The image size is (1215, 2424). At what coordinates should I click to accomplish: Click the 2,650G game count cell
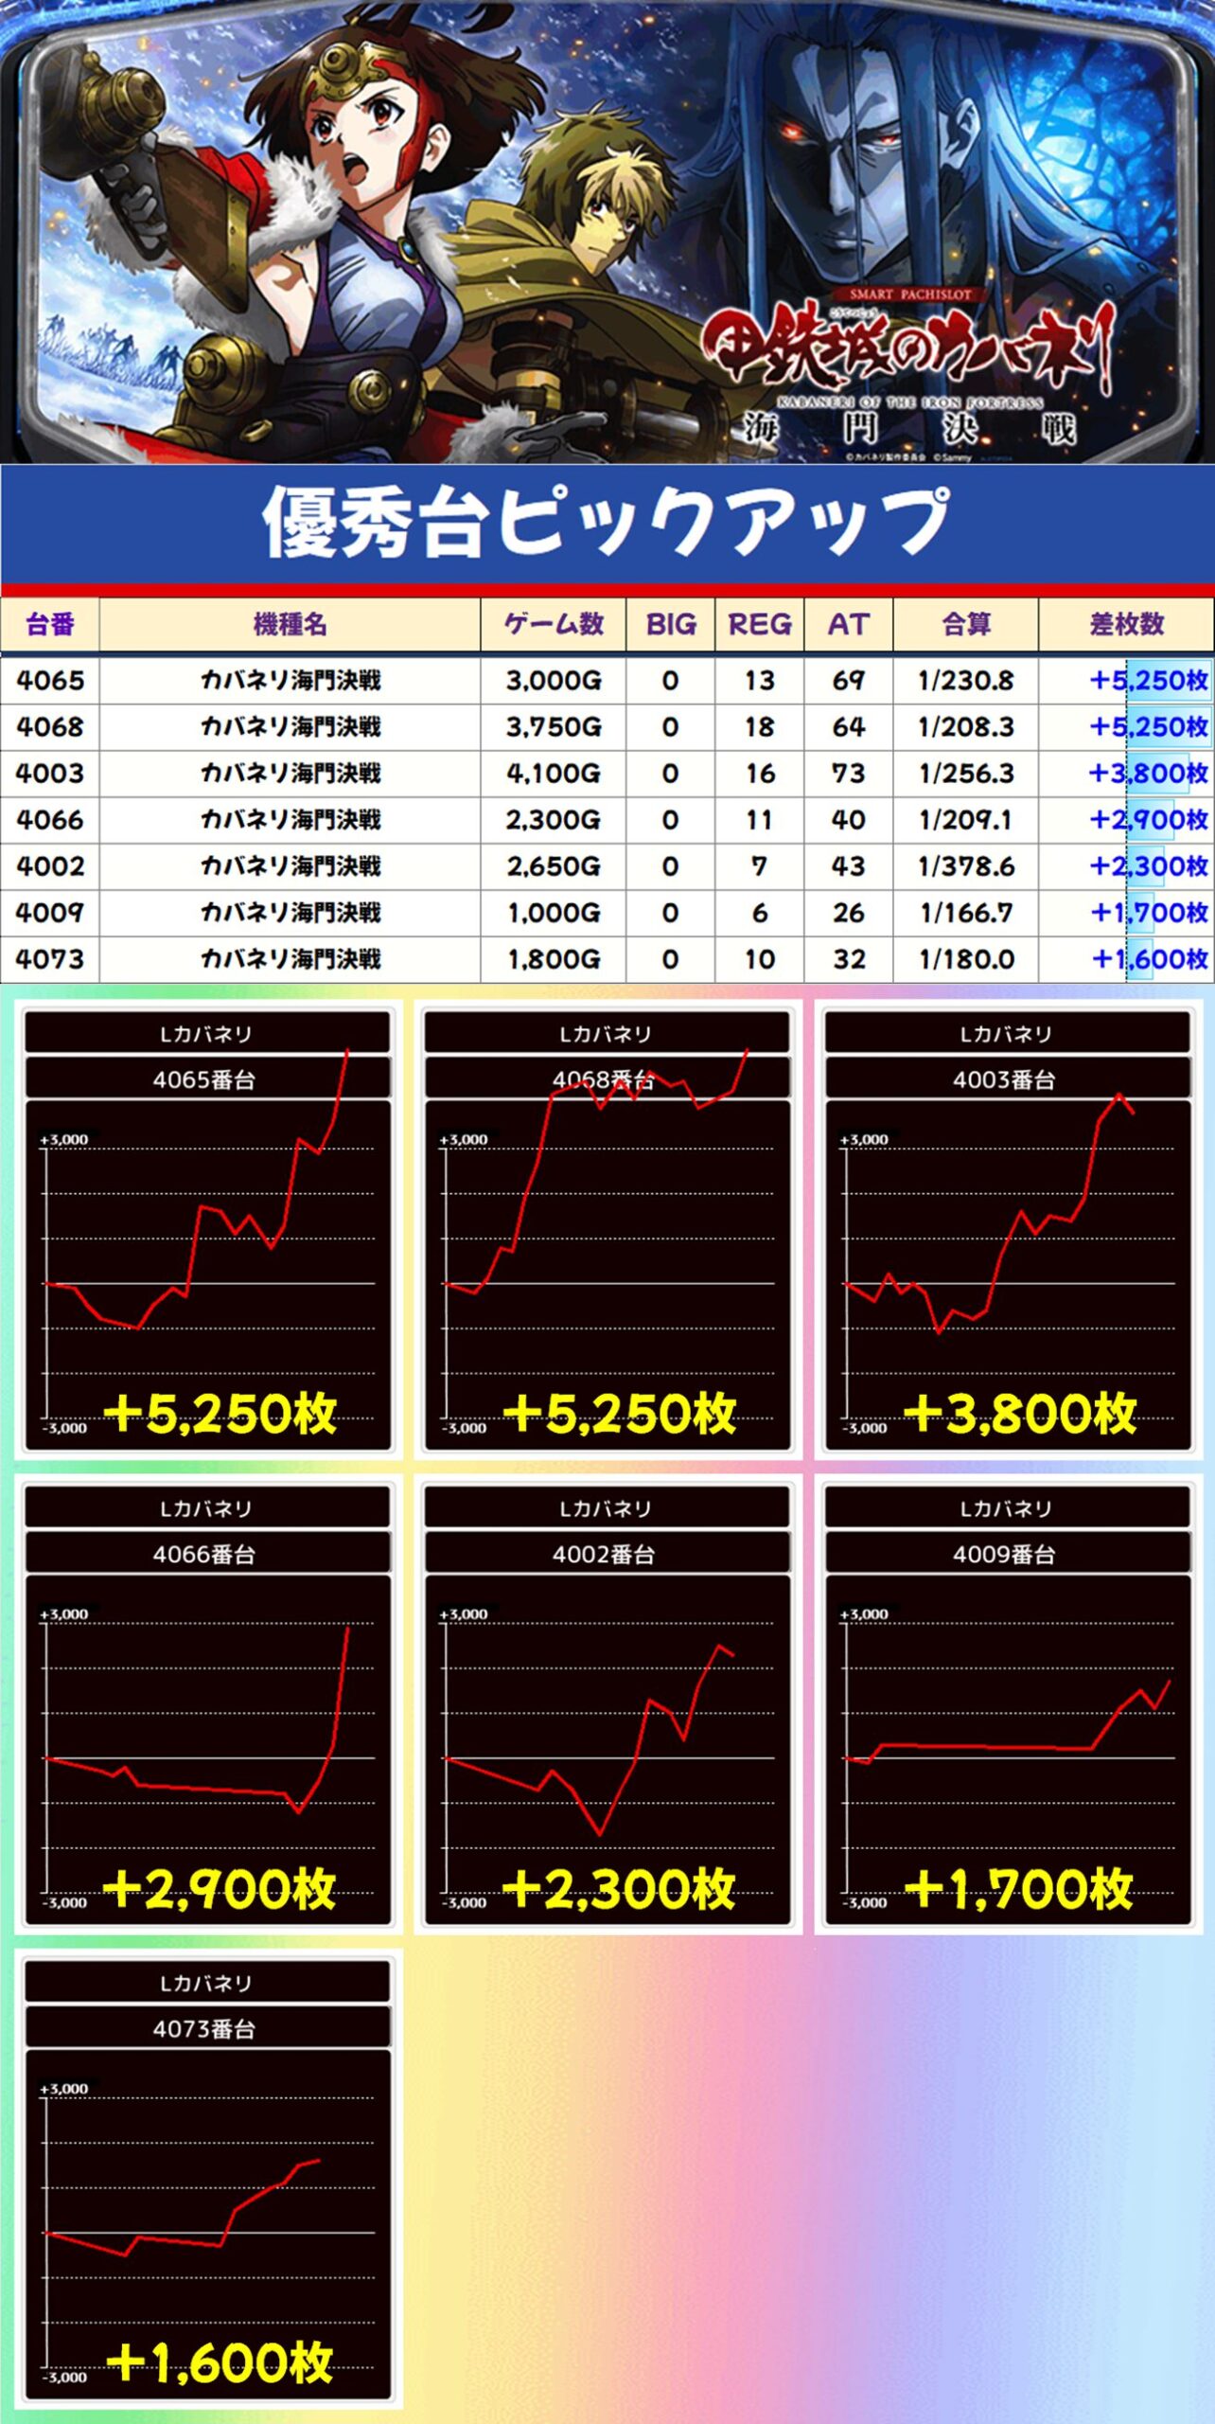(554, 866)
